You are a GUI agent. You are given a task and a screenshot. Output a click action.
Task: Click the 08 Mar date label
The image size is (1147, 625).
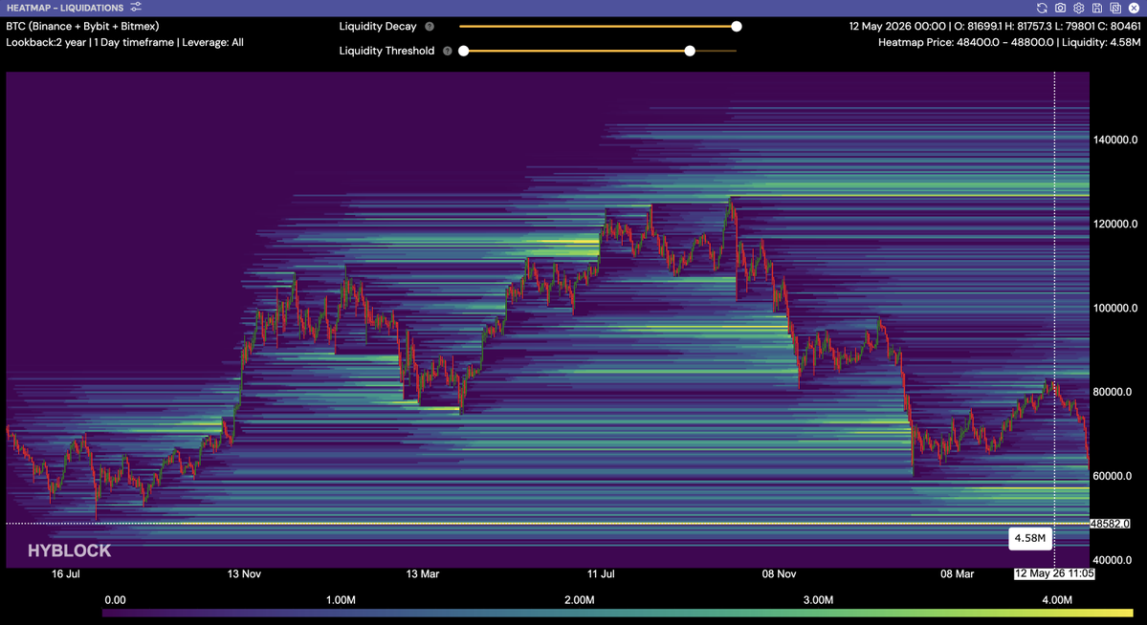[957, 573]
